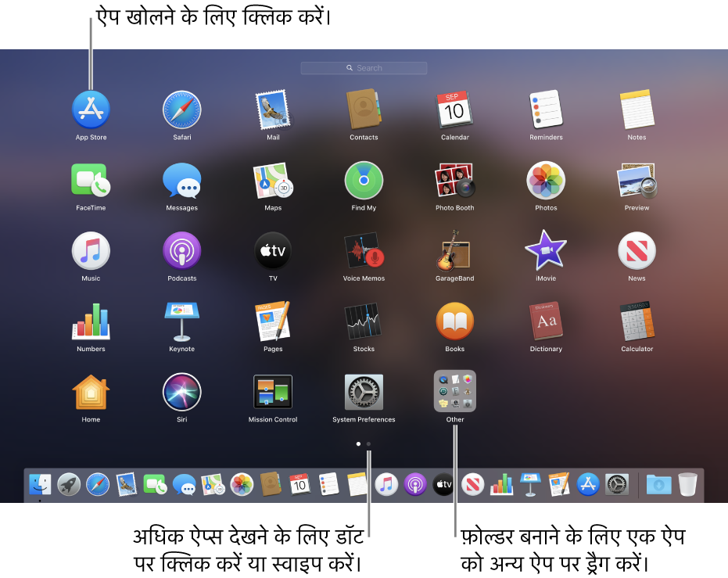The height and width of the screenshot is (578, 728).
Task: Open the TV app from the Dock
Action: point(444,485)
